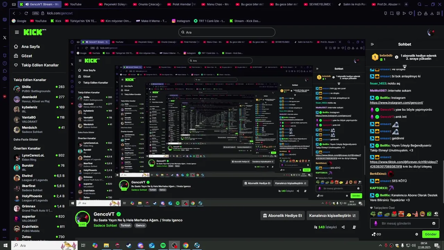The width and height of the screenshot is (444, 250).
Task: Click purple microphone icon in chat input
Action: point(375,223)
